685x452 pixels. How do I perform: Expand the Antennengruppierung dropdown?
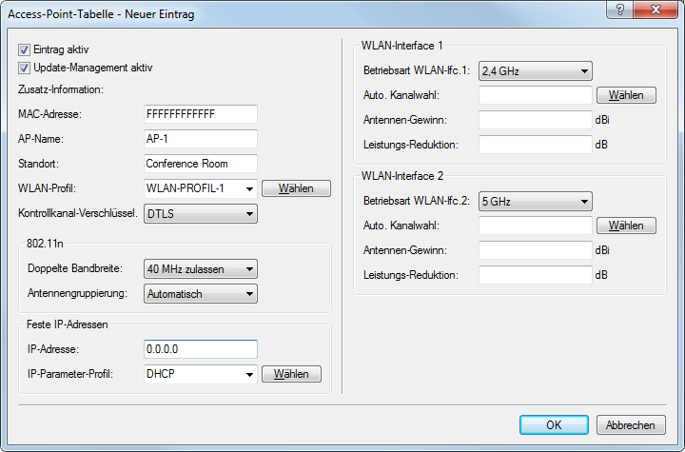pos(248,294)
